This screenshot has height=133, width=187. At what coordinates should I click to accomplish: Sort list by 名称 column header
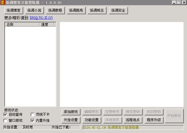[x=22, y=25]
